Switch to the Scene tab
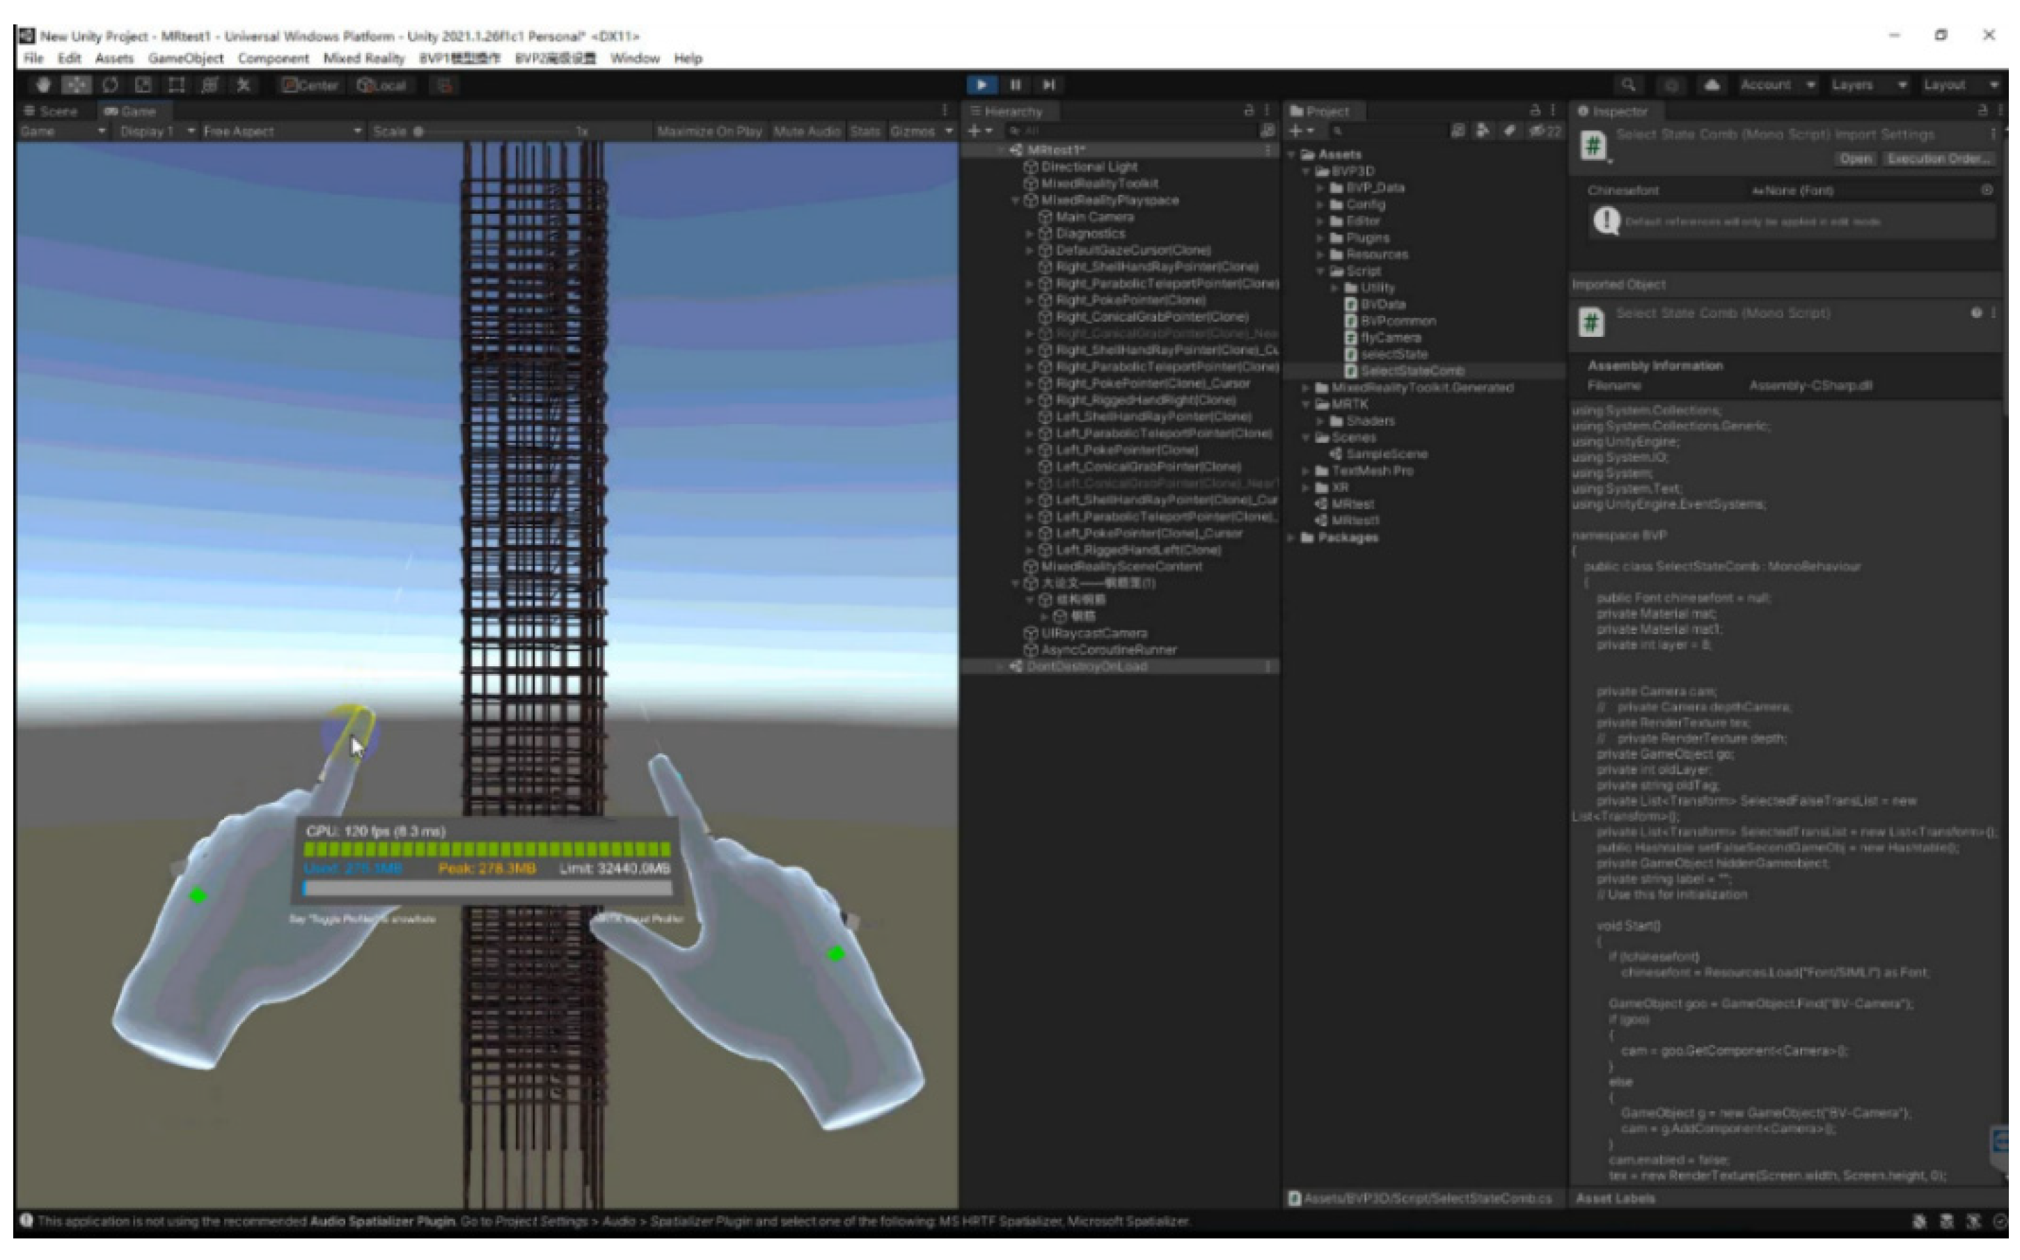Screen dimensions: 2020x1260 (52, 111)
